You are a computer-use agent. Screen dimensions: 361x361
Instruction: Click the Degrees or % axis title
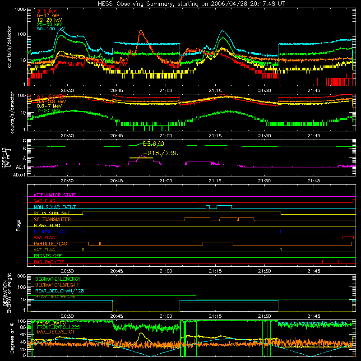tap(12, 338)
